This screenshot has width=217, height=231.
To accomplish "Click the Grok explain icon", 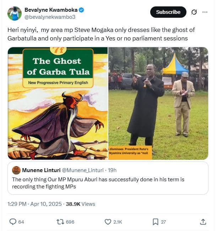I will [194, 12].
